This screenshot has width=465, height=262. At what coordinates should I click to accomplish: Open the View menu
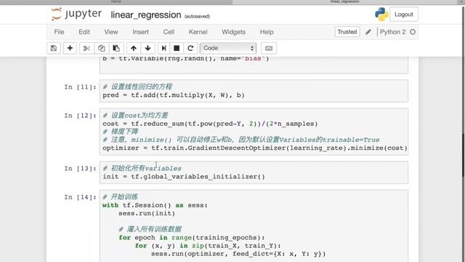tap(111, 32)
